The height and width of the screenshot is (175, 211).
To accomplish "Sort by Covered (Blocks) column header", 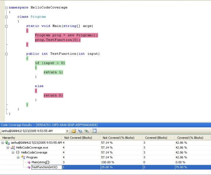I will click(x=159, y=138).
